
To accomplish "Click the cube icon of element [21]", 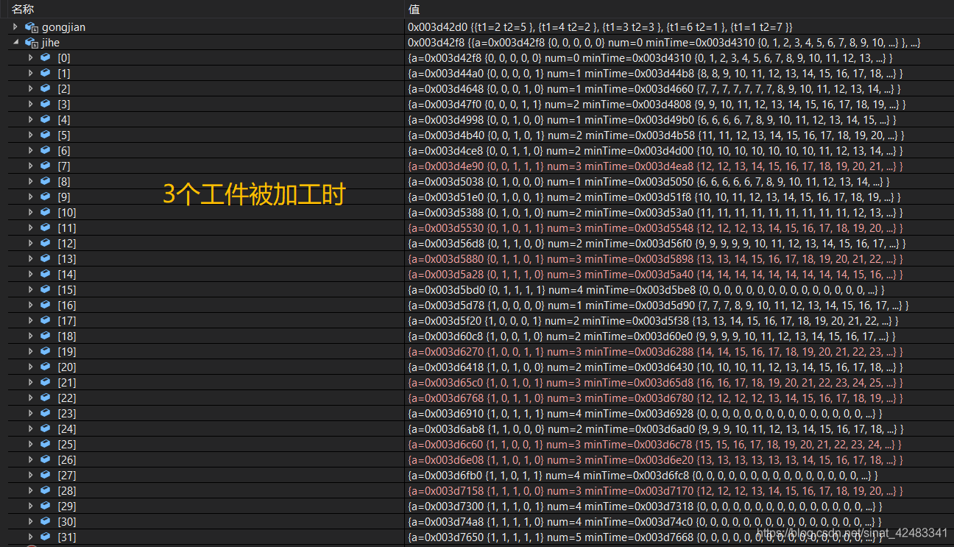I will [x=46, y=382].
